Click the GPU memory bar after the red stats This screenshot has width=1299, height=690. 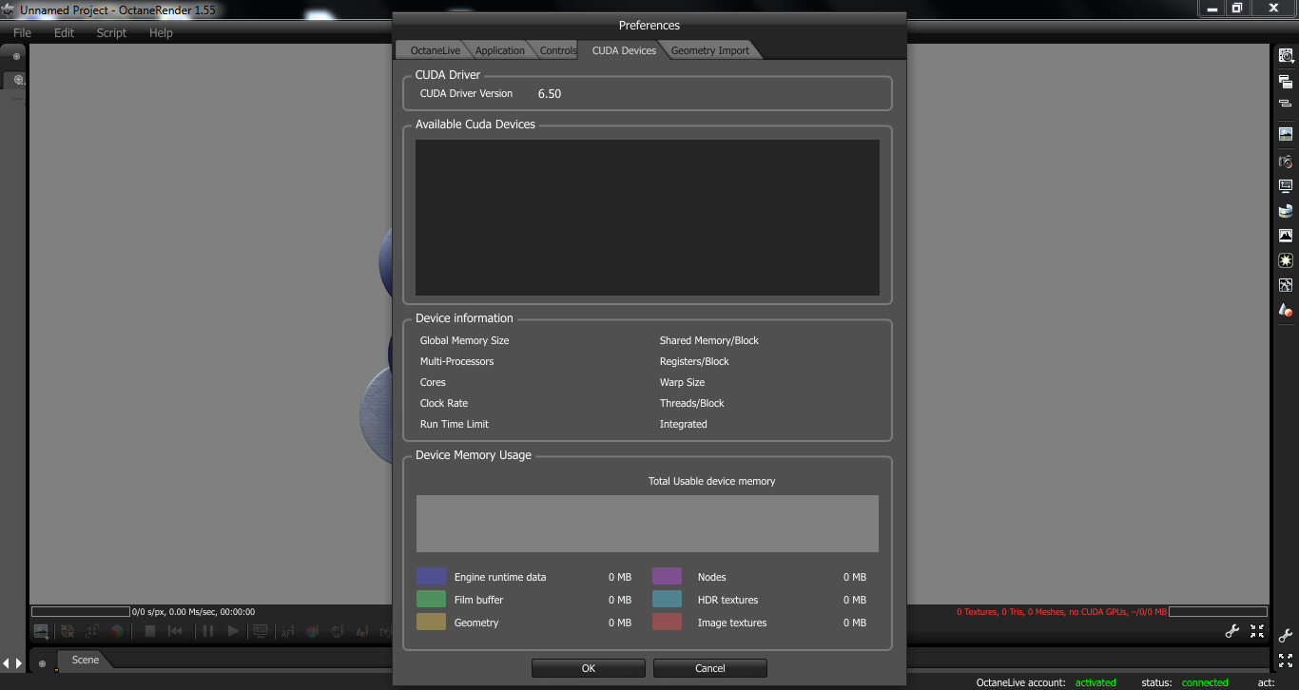(x=1218, y=612)
